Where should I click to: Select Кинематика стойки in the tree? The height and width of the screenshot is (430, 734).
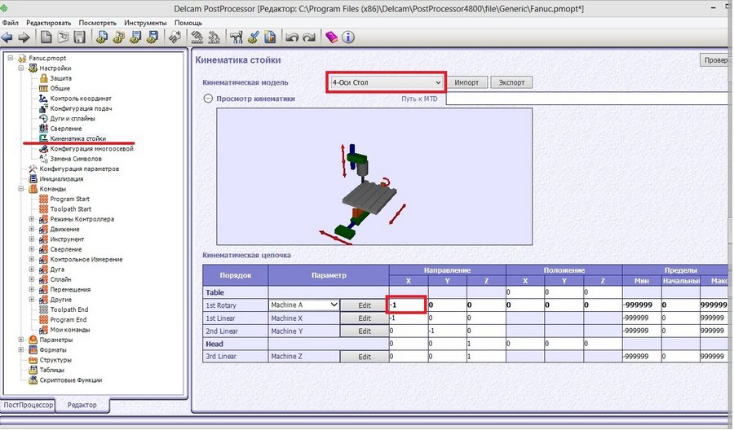point(77,138)
